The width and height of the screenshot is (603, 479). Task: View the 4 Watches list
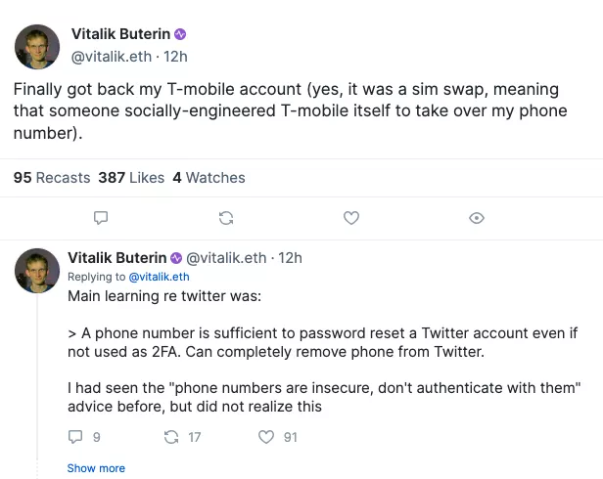pos(209,178)
